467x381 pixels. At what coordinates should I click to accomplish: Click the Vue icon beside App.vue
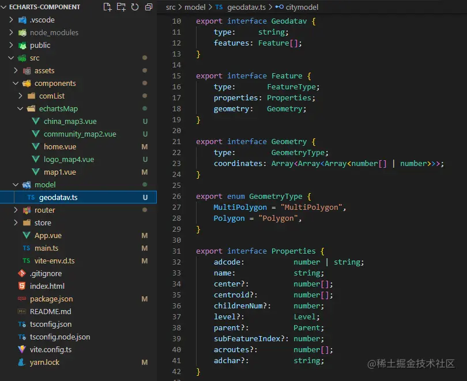point(27,235)
